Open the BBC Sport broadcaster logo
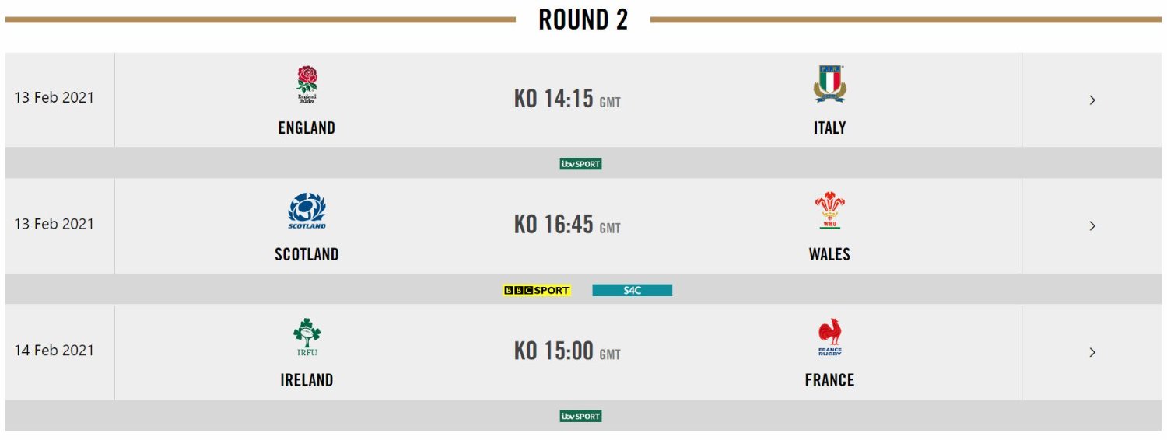Viewport: 1167px width, 440px height. click(x=537, y=290)
